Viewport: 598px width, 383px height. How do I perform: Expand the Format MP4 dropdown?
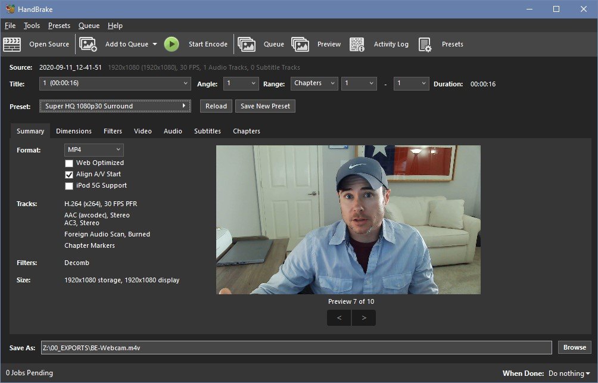pyautogui.click(x=94, y=150)
